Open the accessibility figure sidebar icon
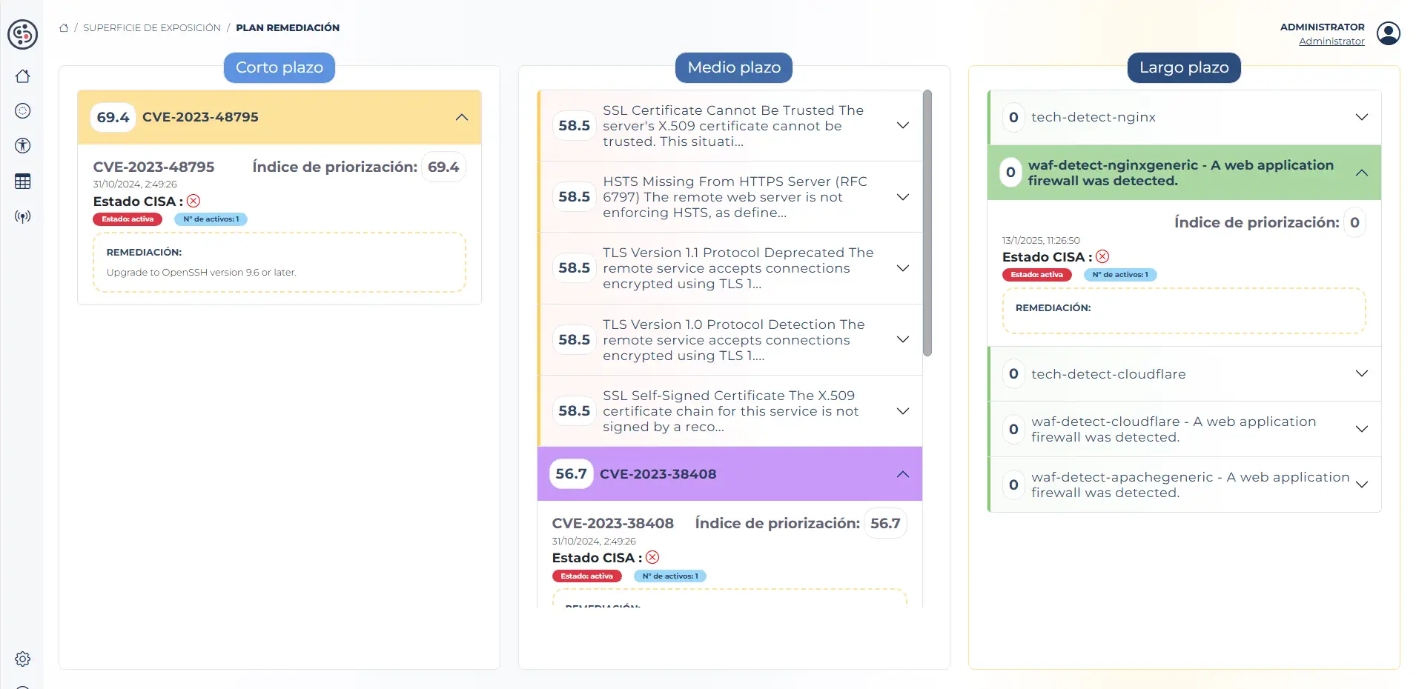The height and width of the screenshot is (689, 1416). click(23, 146)
